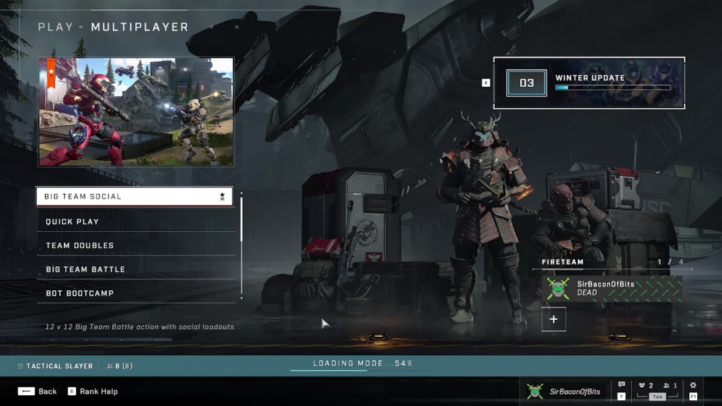The image size is (722, 406).
Task: Open the chat icon in bottom bar
Action: (x=622, y=385)
